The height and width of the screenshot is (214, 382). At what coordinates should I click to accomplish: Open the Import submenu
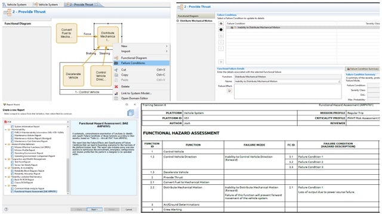pos(141,51)
